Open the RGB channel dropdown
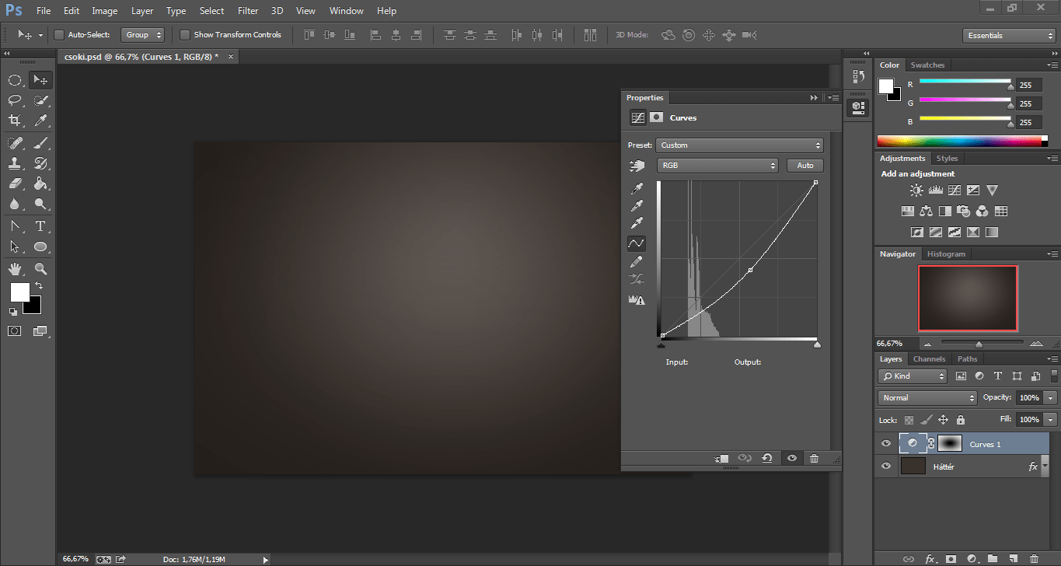1061x566 pixels. tap(717, 166)
